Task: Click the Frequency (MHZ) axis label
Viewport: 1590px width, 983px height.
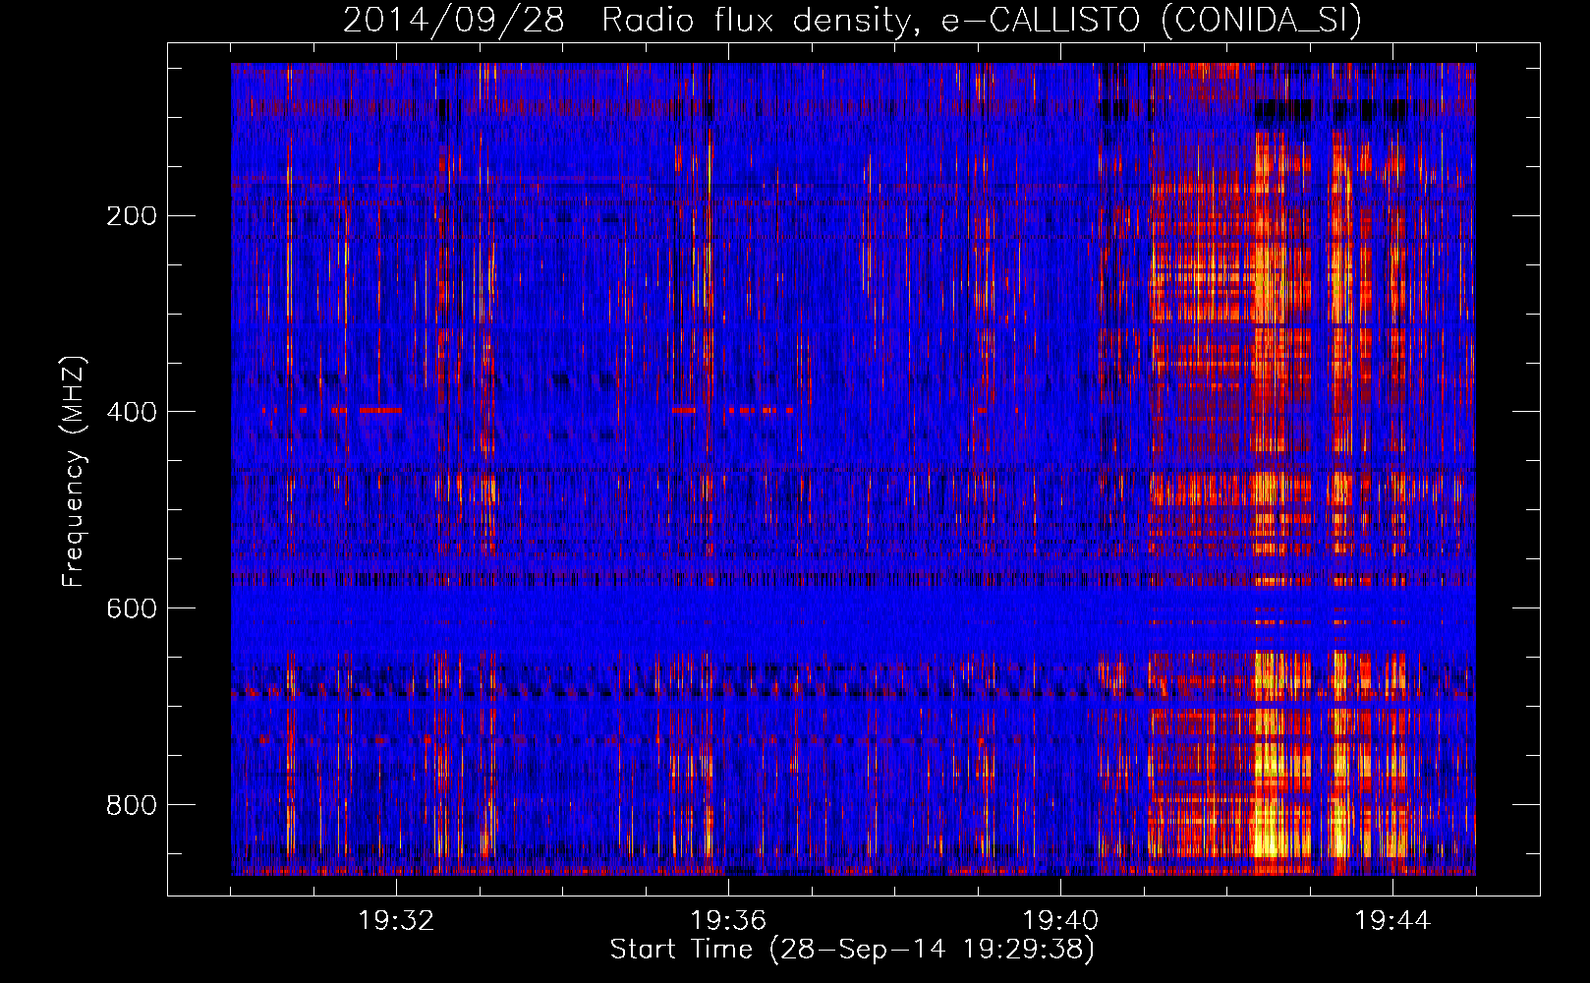Action: [74, 472]
